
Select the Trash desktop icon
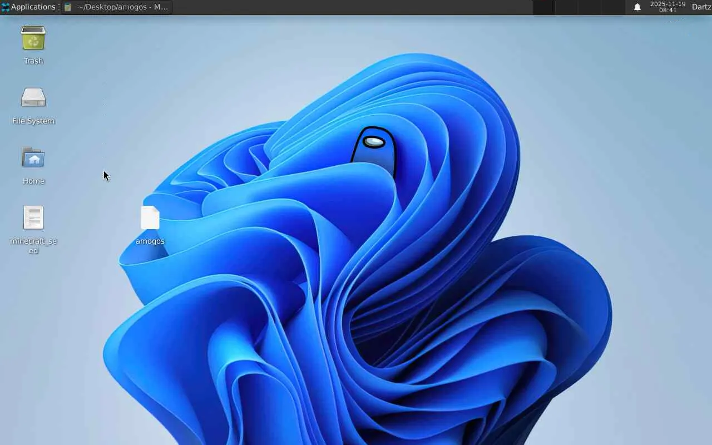point(33,38)
